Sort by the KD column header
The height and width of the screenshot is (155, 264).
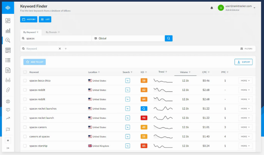144,72
